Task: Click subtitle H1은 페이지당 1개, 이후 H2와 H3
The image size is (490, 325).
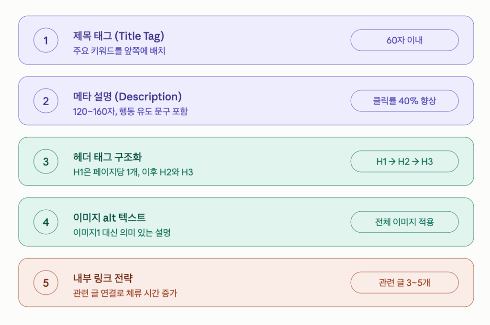Action: click(x=133, y=172)
